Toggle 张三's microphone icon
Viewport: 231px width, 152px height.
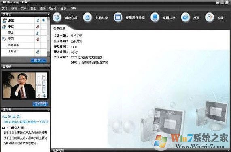click(x=38, y=20)
